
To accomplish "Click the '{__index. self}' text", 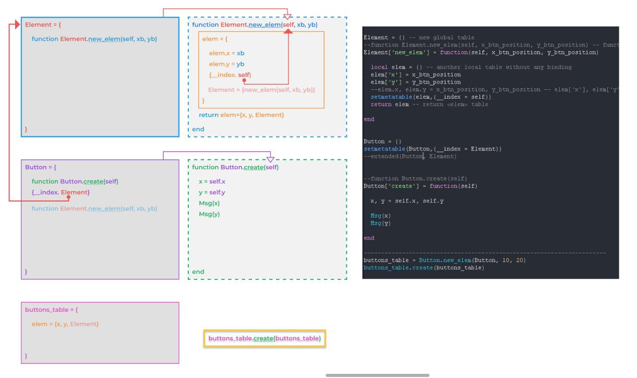I will click(x=230, y=75).
